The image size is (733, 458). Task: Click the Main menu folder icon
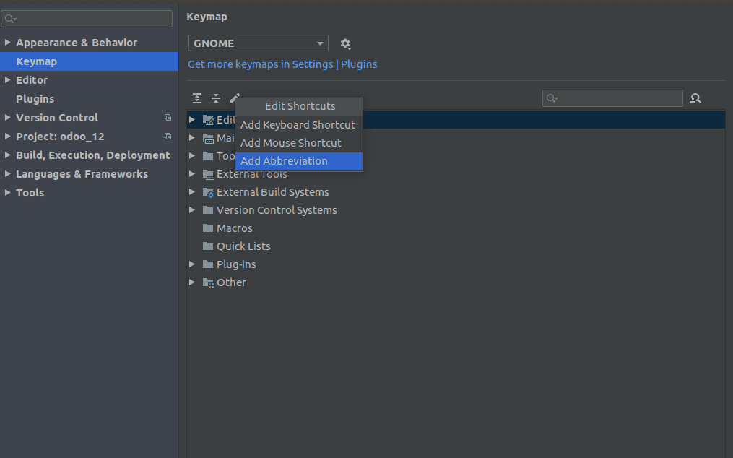(208, 138)
